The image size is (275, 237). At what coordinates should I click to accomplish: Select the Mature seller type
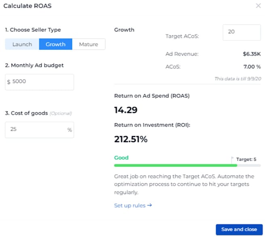click(89, 44)
